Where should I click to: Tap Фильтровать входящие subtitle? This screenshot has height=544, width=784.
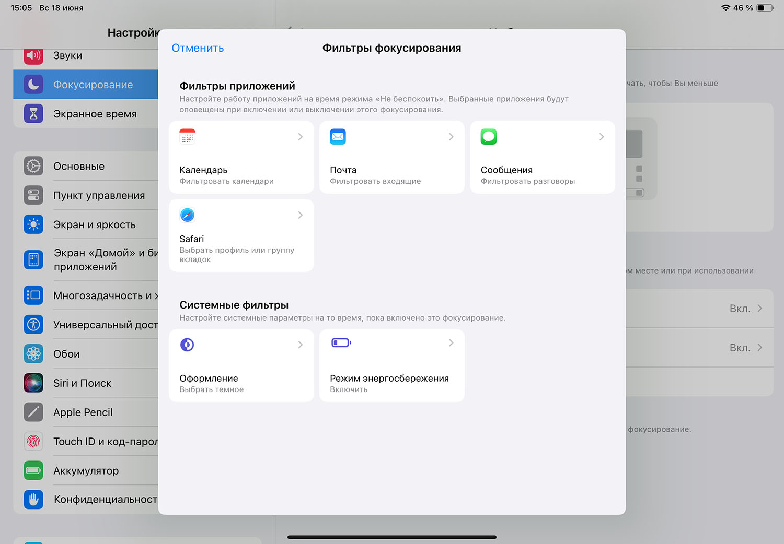[x=375, y=181]
